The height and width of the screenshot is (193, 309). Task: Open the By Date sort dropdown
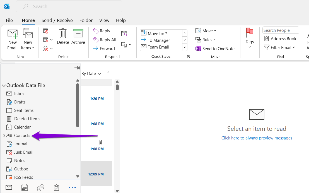(x=91, y=74)
